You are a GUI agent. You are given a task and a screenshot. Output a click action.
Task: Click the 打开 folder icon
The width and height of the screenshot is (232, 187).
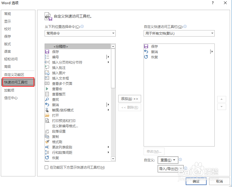(x=47, y=115)
